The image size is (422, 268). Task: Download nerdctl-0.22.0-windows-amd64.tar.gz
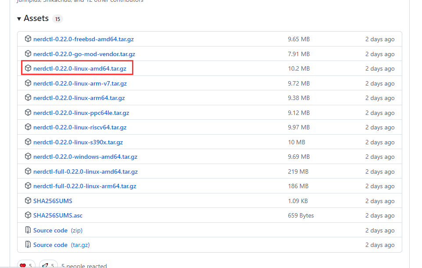pos(85,157)
